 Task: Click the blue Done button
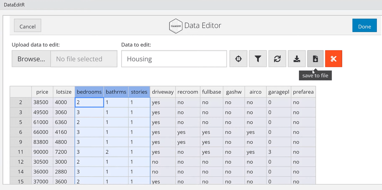pyautogui.click(x=364, y=26)
